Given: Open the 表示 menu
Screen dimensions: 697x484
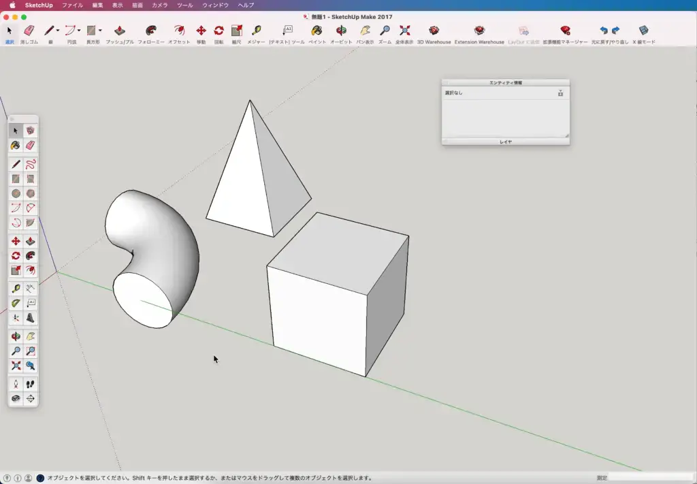Looking at the screenshot, I should click(x=117, y=5).
